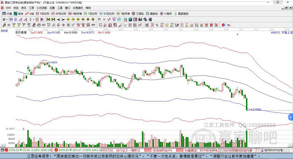
Task: Select the Gann fan lines tool
Action: point(105,25)
